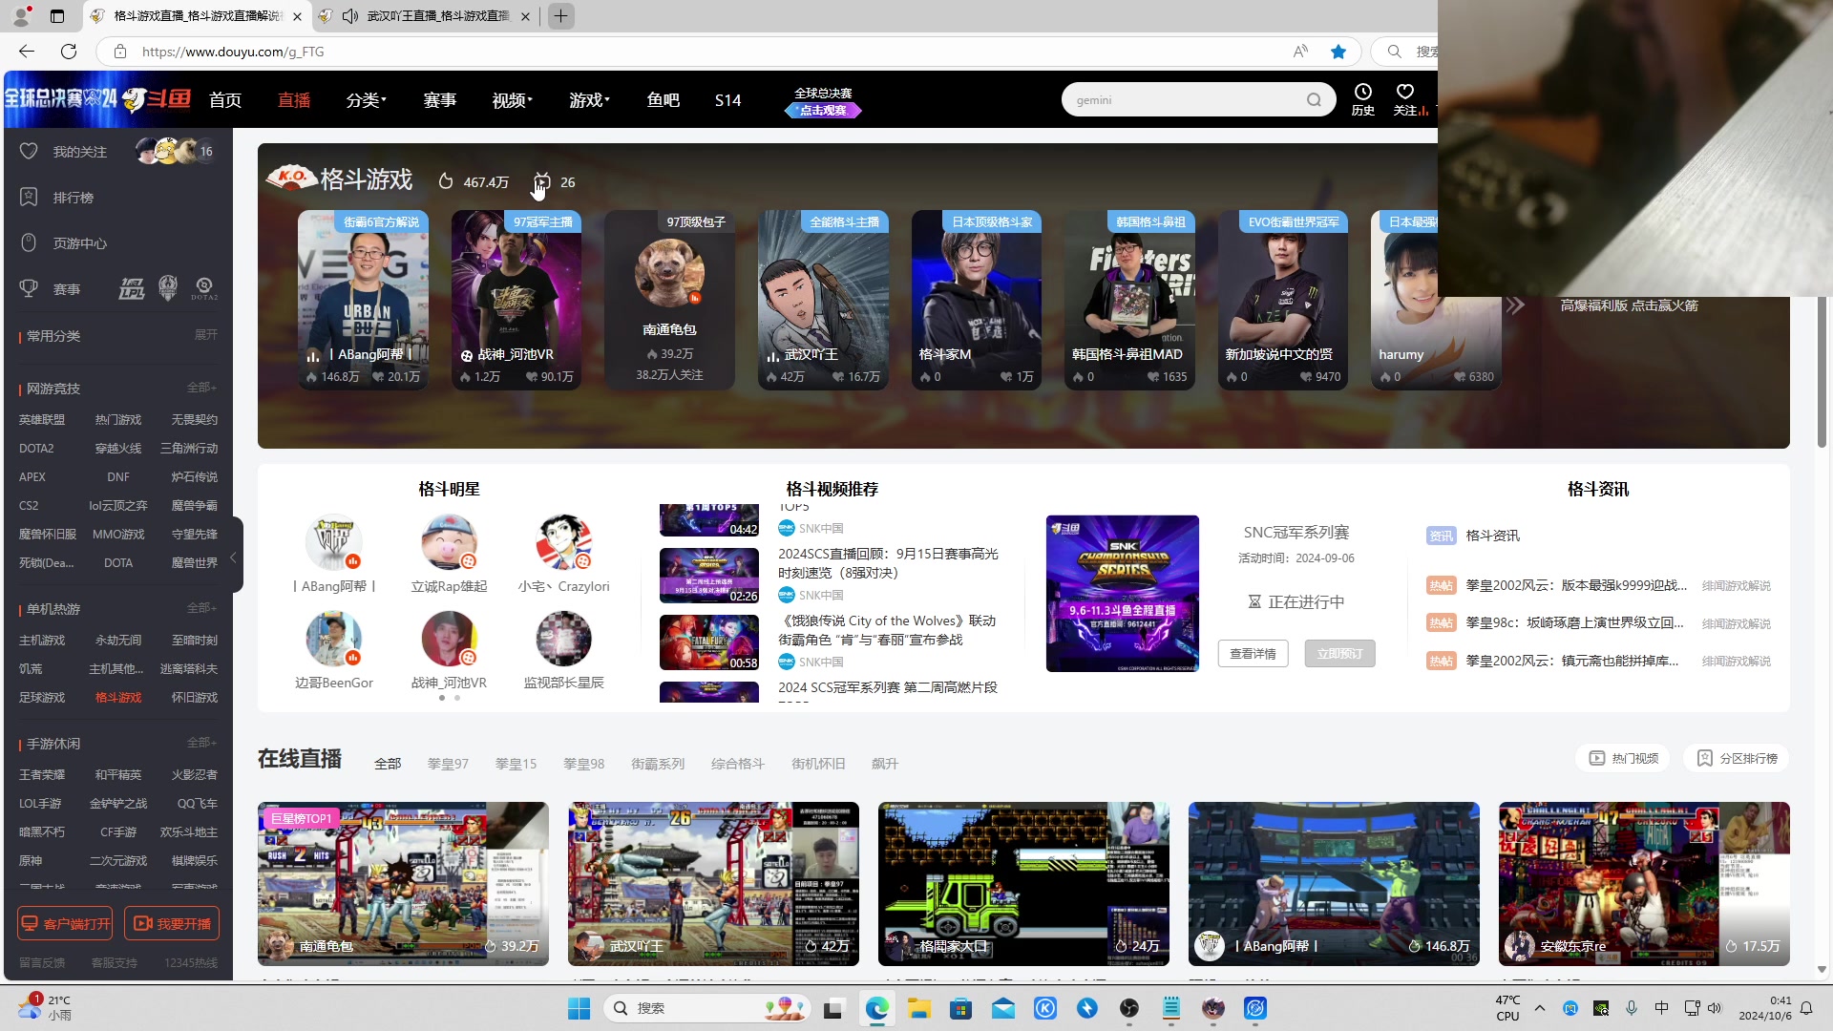Image resolution: width=1833 pixels, height=1031 pixels.
Task: Open the DOTA2 event icon in sidebar
Action: [x=204, y=287]
